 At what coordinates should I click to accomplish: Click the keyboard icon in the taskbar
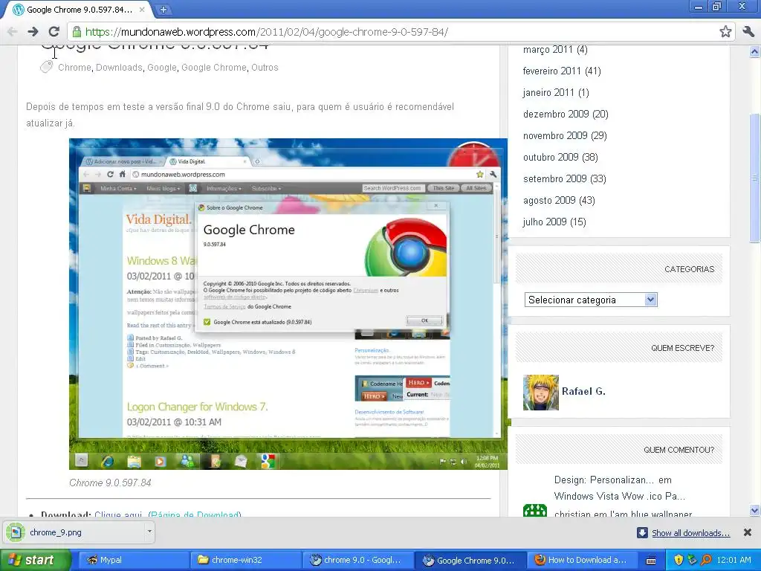coord(651,561)
